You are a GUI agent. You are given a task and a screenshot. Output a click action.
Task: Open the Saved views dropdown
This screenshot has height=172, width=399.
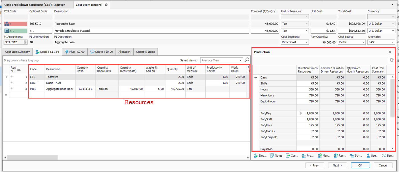(x=240, y=60)
